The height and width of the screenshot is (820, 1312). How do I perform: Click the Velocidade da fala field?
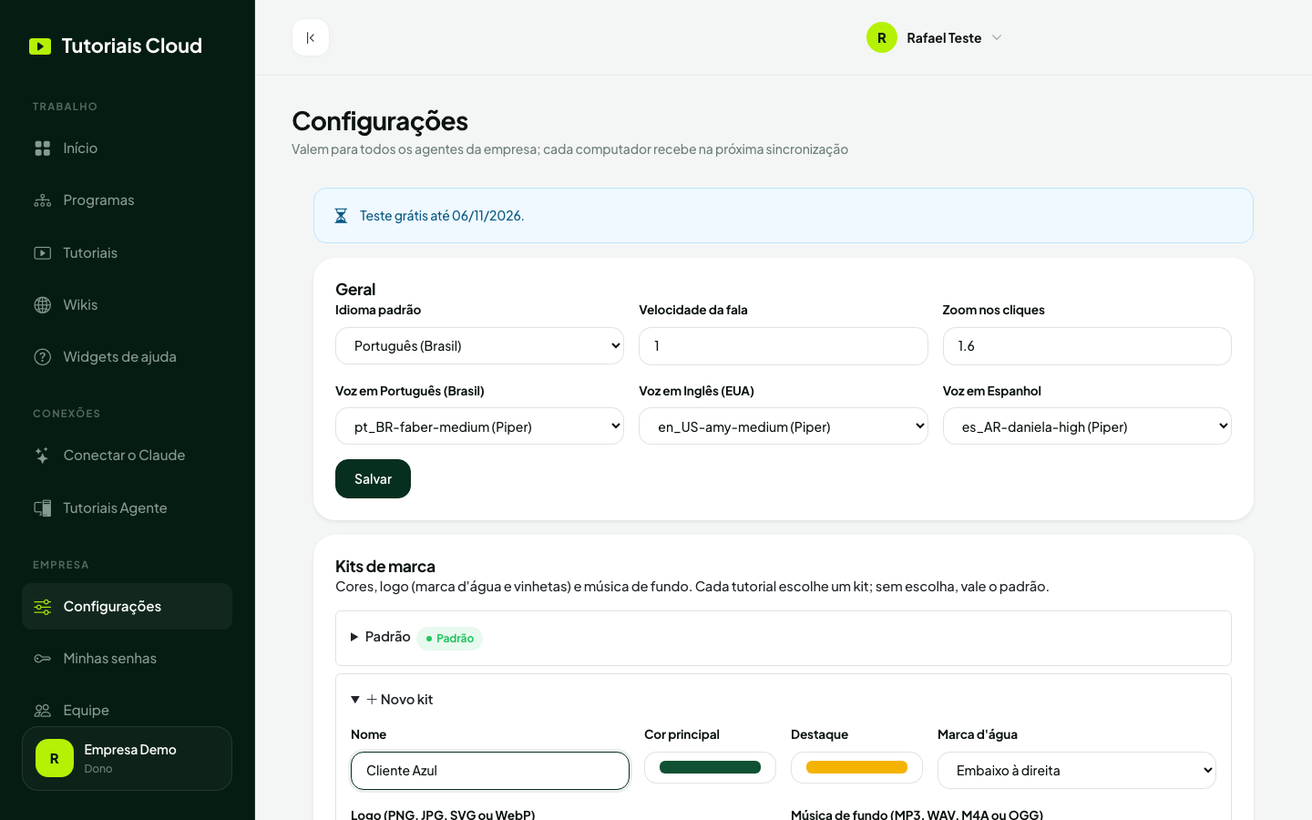tap(783, 346)
